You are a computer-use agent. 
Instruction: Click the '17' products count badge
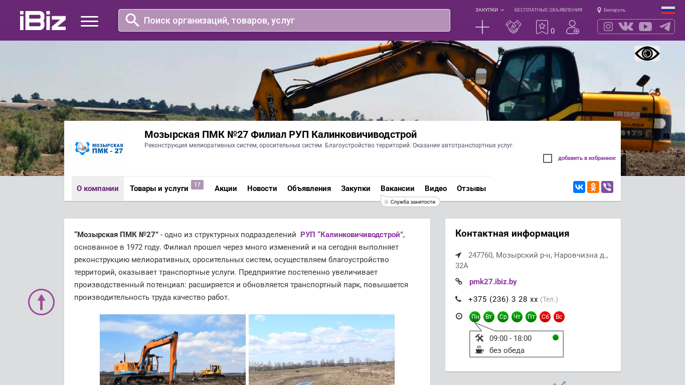pos(197,184)
